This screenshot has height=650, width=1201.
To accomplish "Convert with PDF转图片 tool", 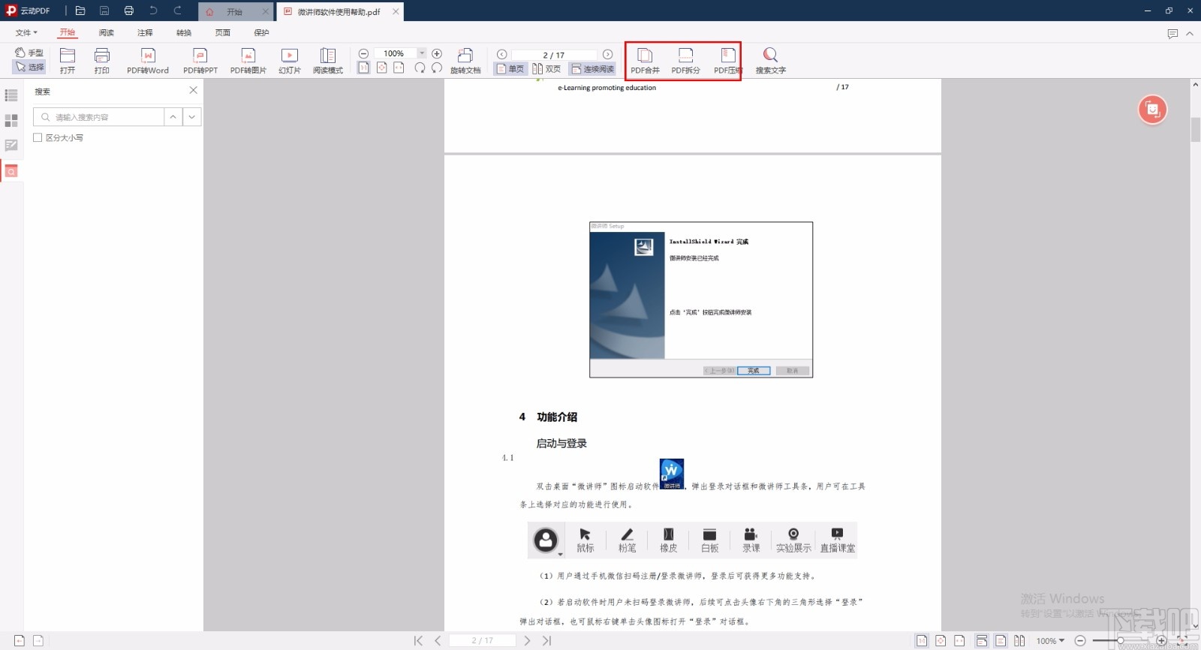I will coord(248,61).
